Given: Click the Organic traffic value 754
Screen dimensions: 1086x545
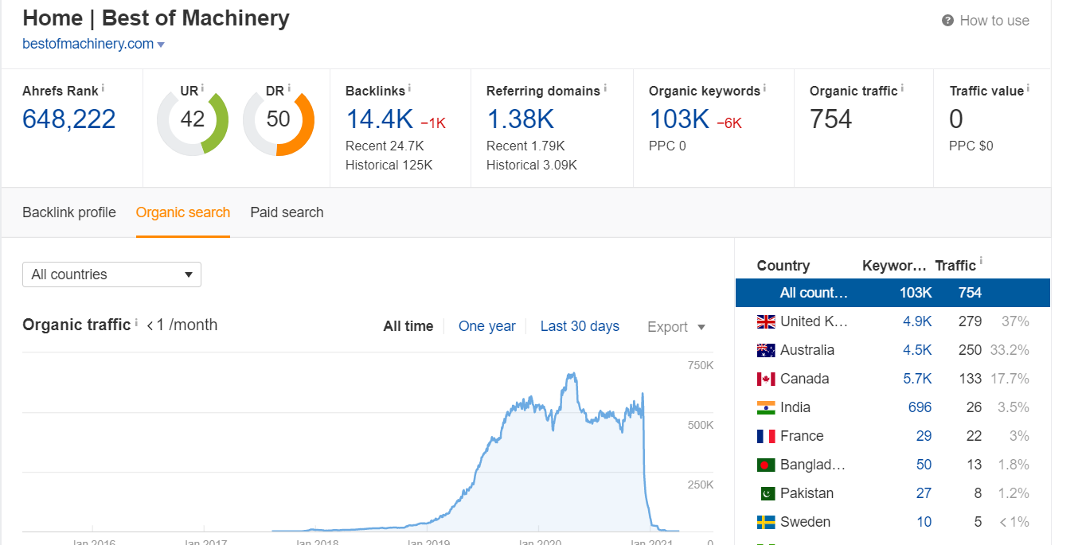Looking at the screenshot, I should pos(831,119).
